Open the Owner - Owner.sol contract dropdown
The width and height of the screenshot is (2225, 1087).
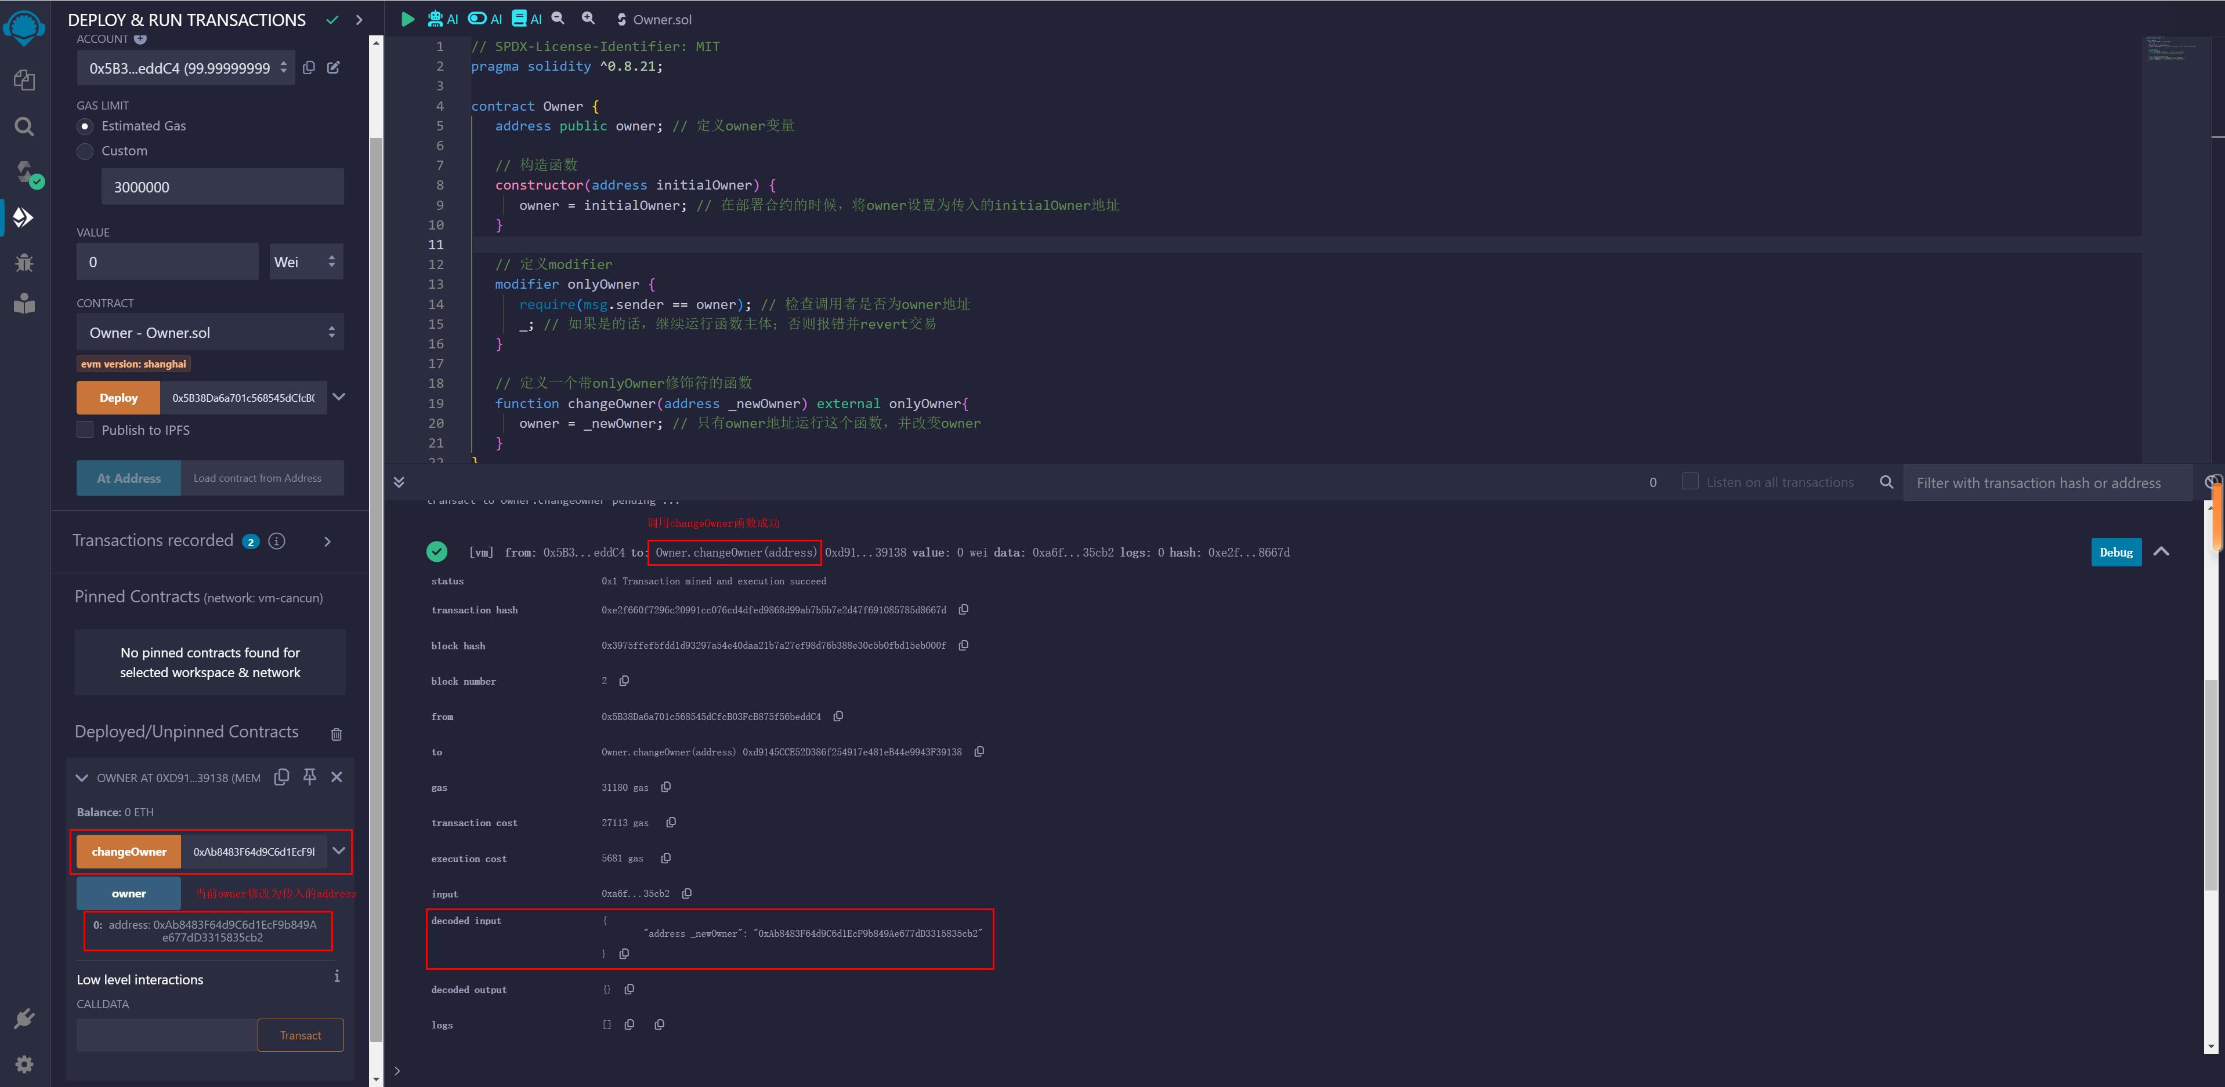pyautogui.click(x=210, y=332)
